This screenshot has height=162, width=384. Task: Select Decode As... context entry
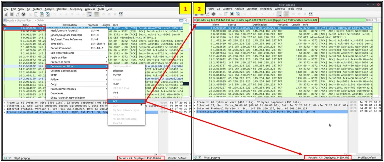tap(77, 93)
